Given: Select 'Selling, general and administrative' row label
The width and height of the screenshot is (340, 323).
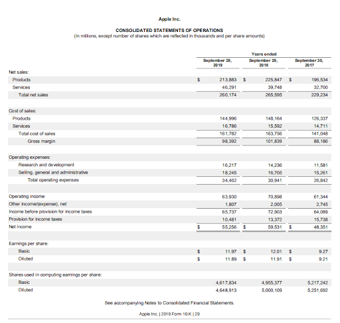Looking at the screenshot, I should tap(53, 172).
